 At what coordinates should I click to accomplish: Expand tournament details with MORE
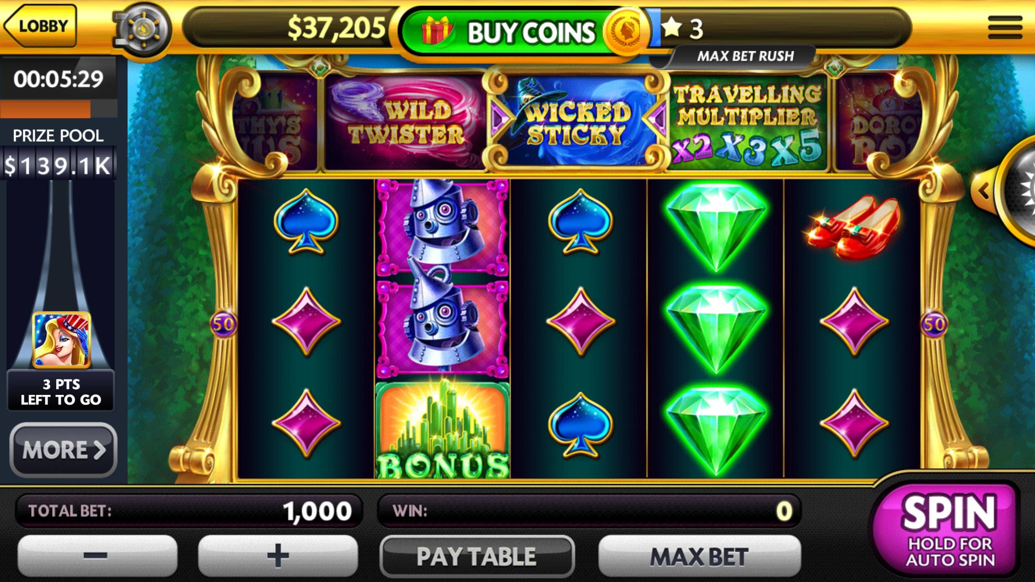[63, 449]
